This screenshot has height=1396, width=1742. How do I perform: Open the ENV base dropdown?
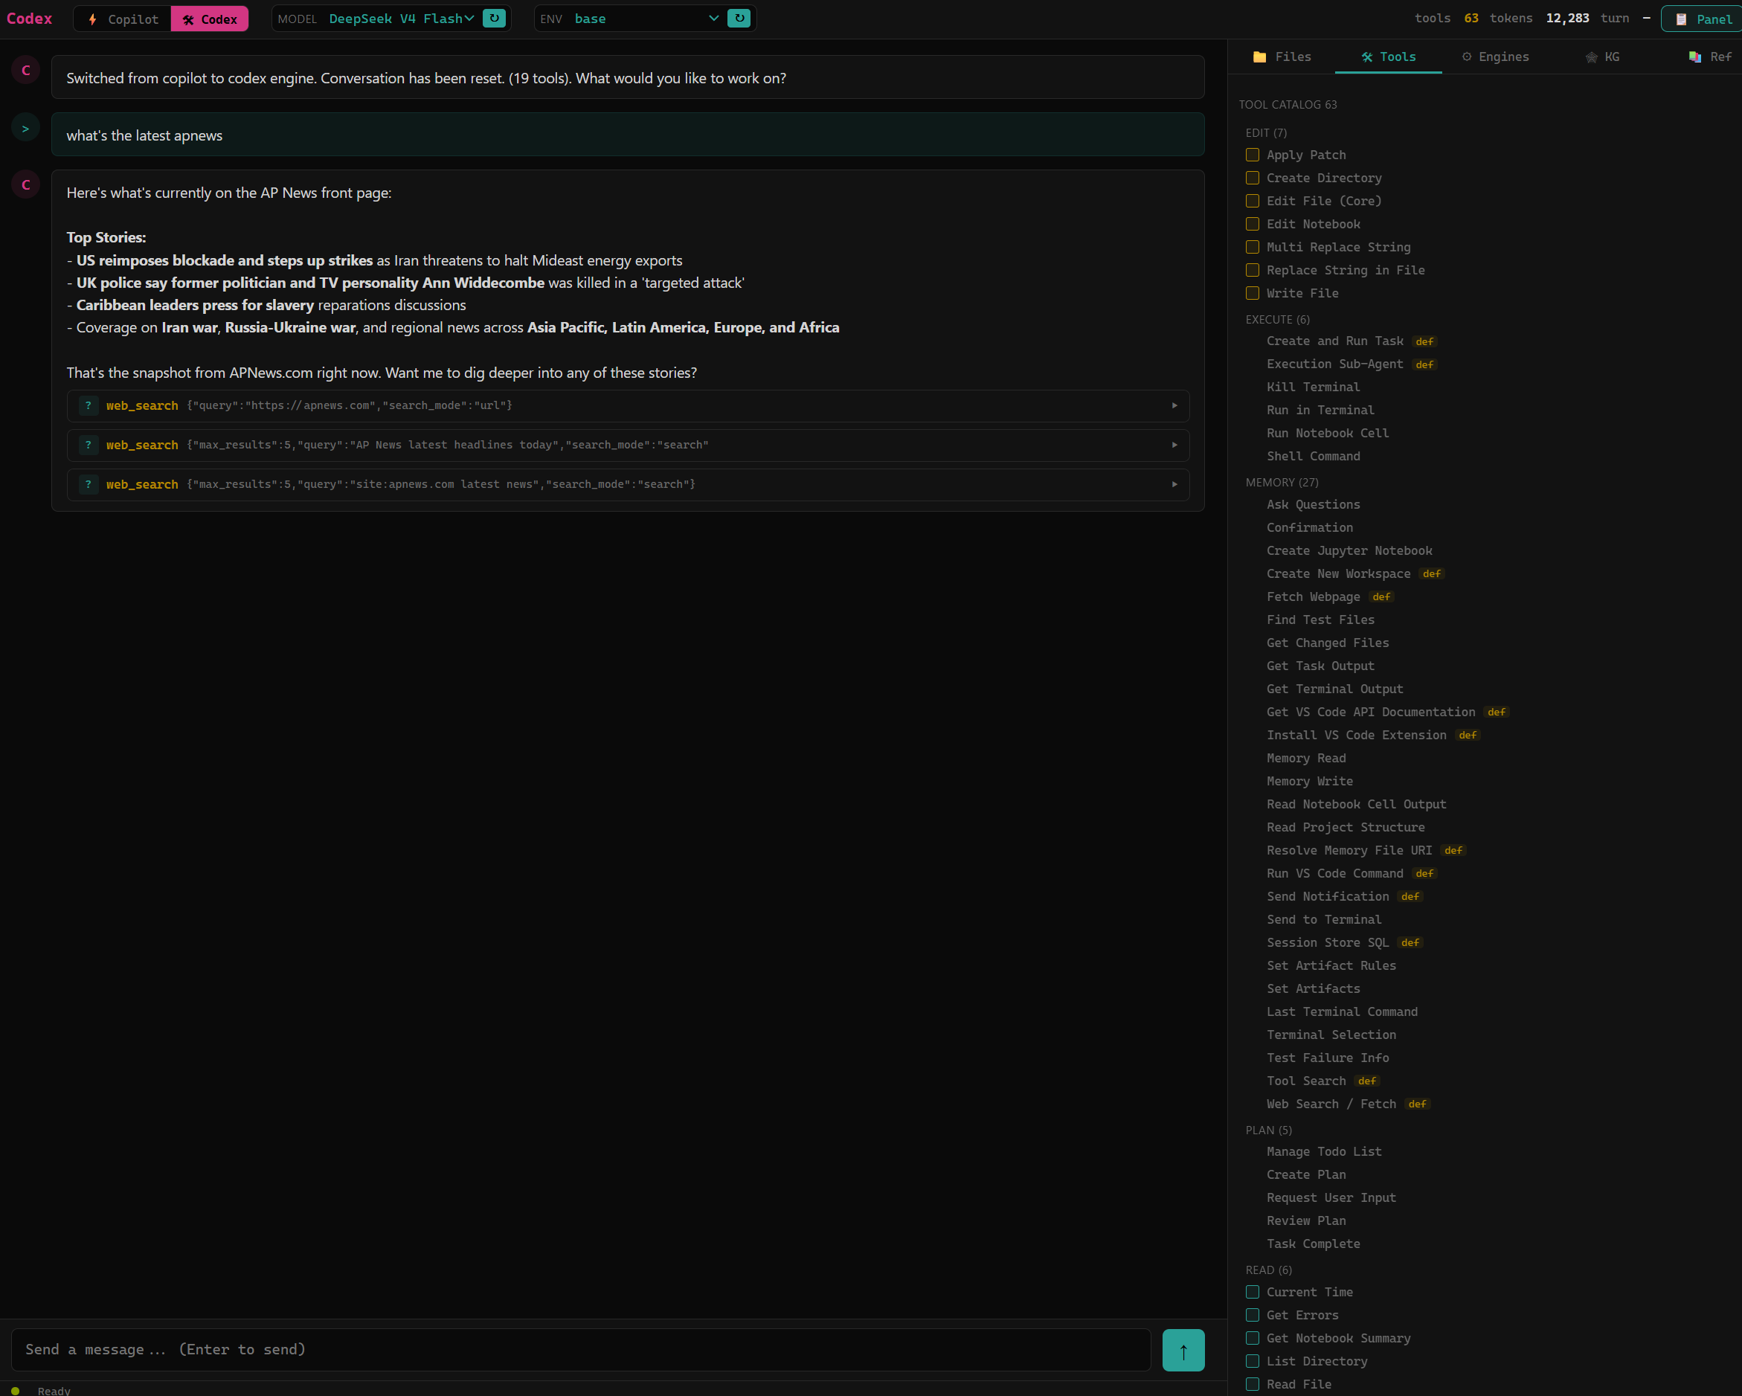pyautogui.click(x=646, y=19)
